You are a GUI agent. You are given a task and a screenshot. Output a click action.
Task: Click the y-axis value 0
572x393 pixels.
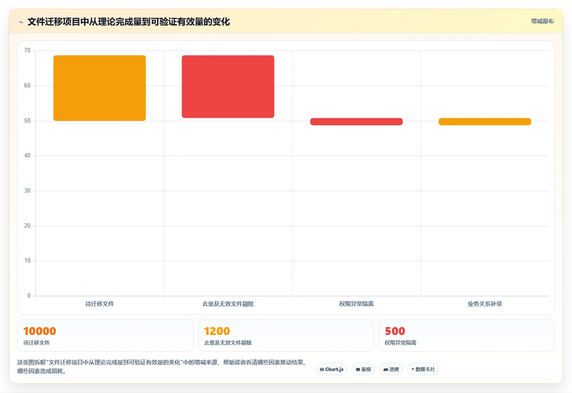point(29,296)
